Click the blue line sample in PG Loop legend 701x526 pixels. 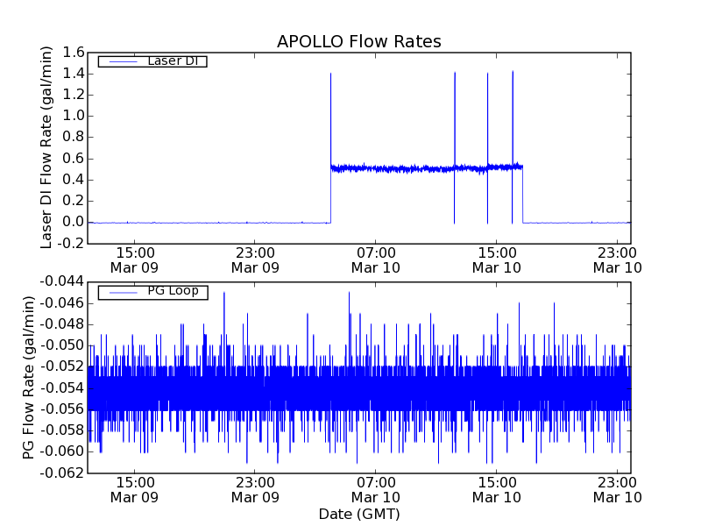click(x=121, y=291)
